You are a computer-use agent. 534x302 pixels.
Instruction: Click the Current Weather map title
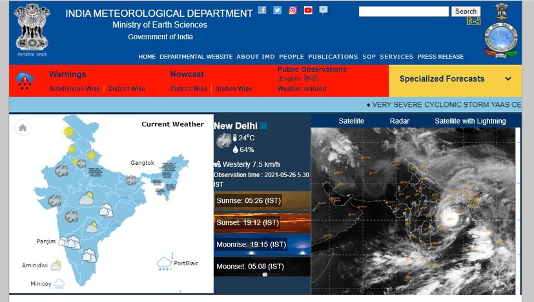tap(172, 124)
